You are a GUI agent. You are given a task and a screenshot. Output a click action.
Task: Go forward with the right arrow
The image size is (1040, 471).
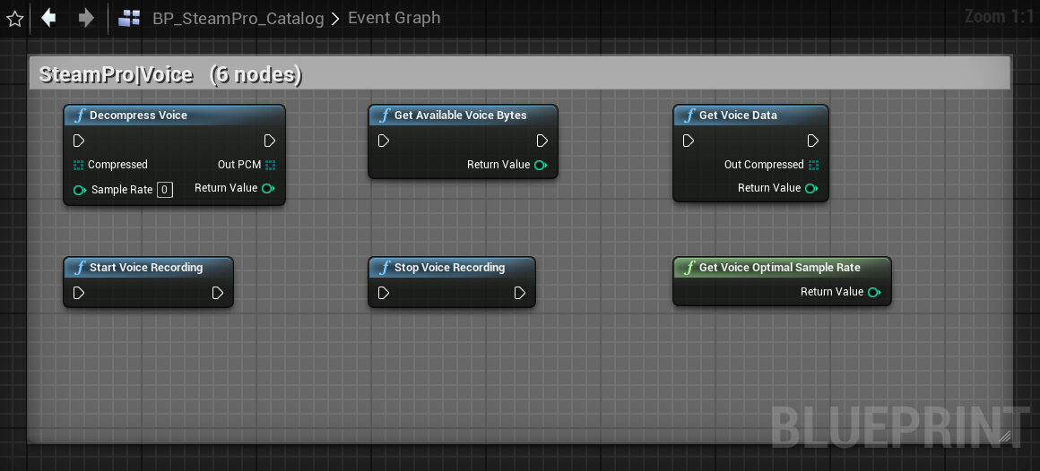pyautogui.click(x=85, y=18)
